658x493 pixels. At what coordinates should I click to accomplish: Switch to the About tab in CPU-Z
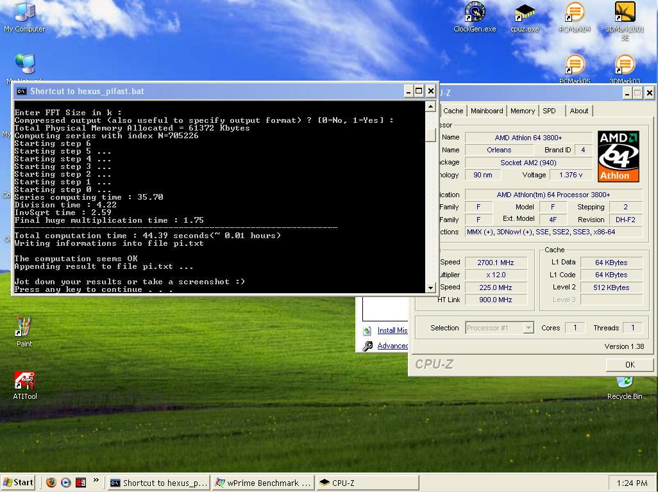pos(578,111)
